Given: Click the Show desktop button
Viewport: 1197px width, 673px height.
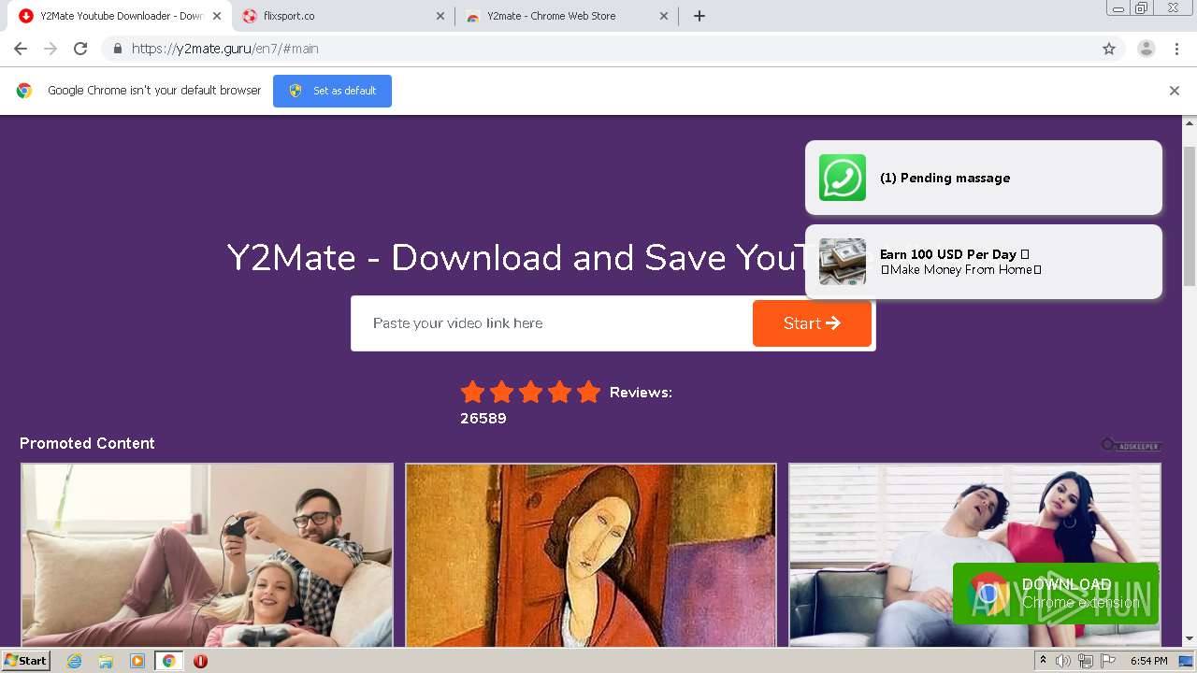Looking at the screenshot, I should [x=1188, y=661].
